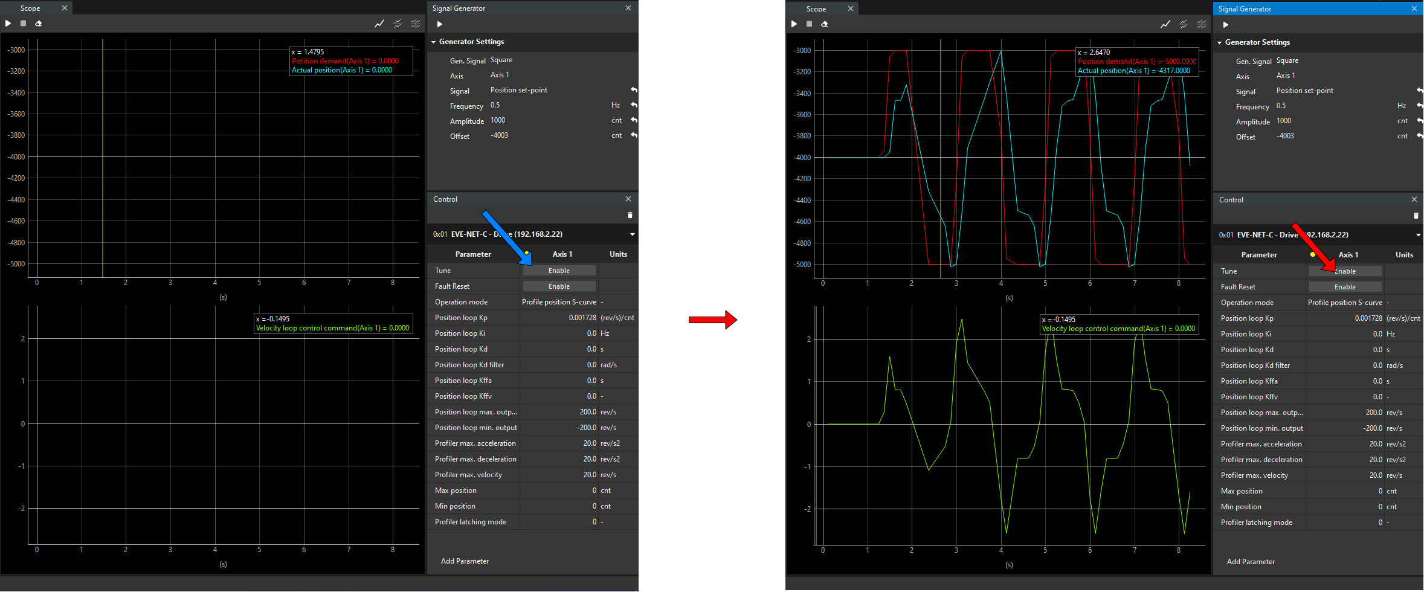Open Gen. Signal Square dropdown in left generator
This screenshot has width=1424, height=592.
(x=501, y=60)
